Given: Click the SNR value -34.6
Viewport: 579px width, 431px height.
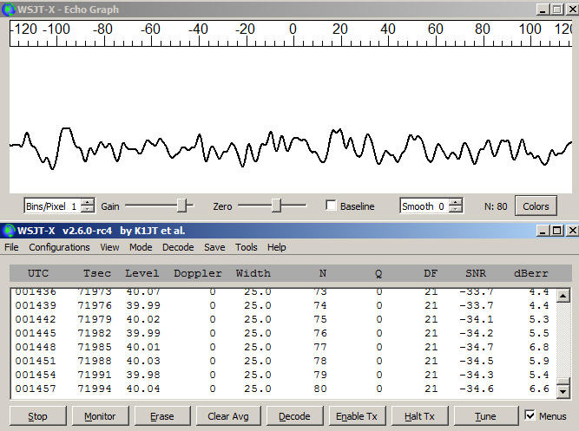Looking at the screenshot, I should [477, 389].
